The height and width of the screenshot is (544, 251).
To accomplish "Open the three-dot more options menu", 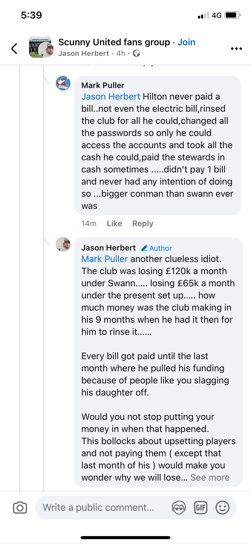I will 236,49.
